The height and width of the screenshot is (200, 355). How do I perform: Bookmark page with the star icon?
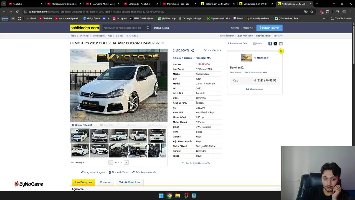pos(312,12)
